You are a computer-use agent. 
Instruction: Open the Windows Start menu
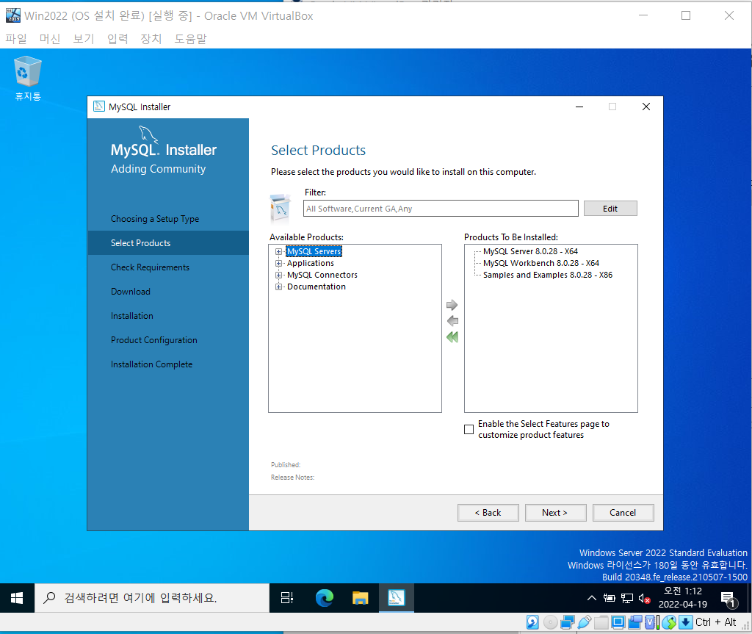tap(17, 598)
